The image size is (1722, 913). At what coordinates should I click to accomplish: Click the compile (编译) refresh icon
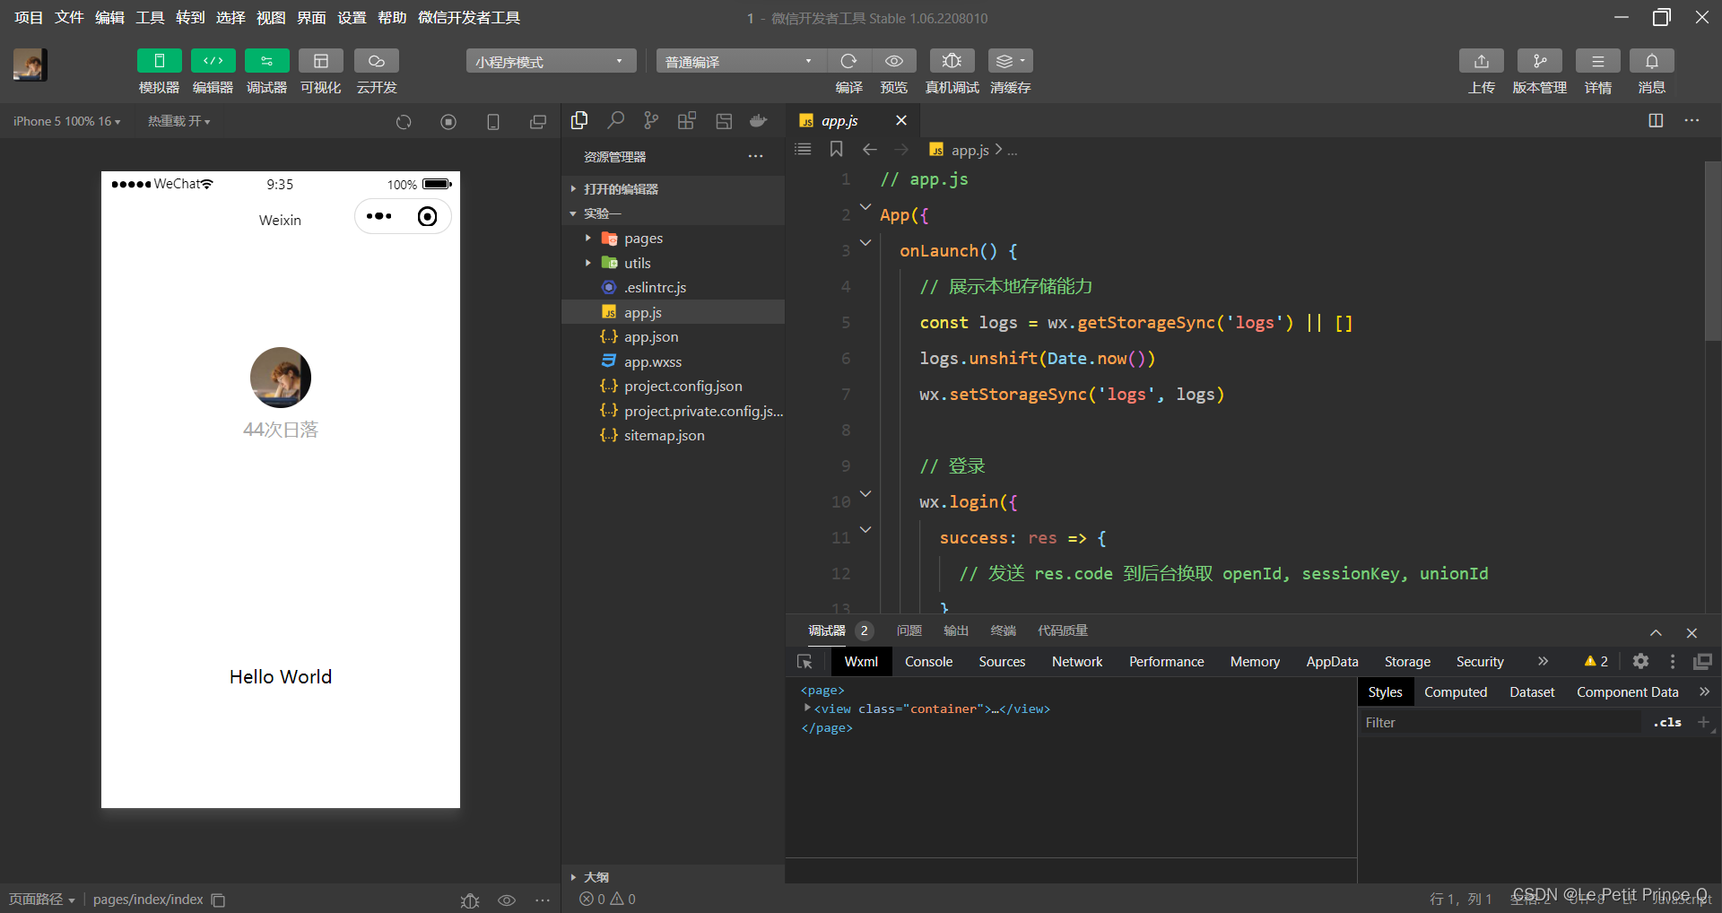[x=848, y=61]
